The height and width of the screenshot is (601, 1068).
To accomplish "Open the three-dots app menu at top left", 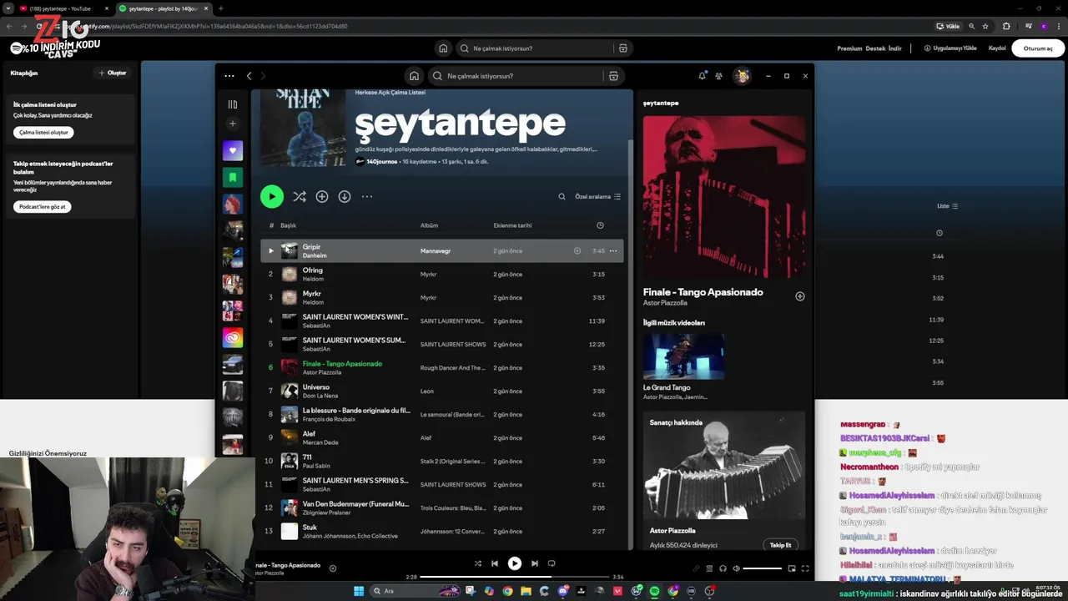I will pyautogui.click(x=229, y=76).
